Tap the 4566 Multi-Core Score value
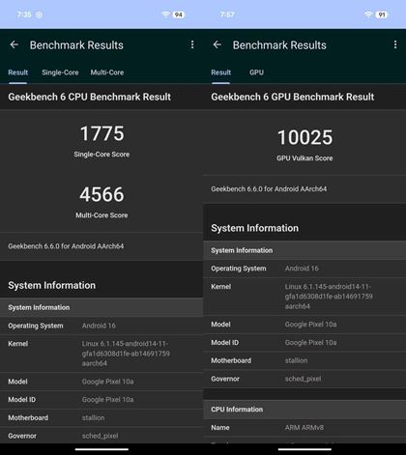This screenshot has height=455, width=406. click(x=101, y=194)
